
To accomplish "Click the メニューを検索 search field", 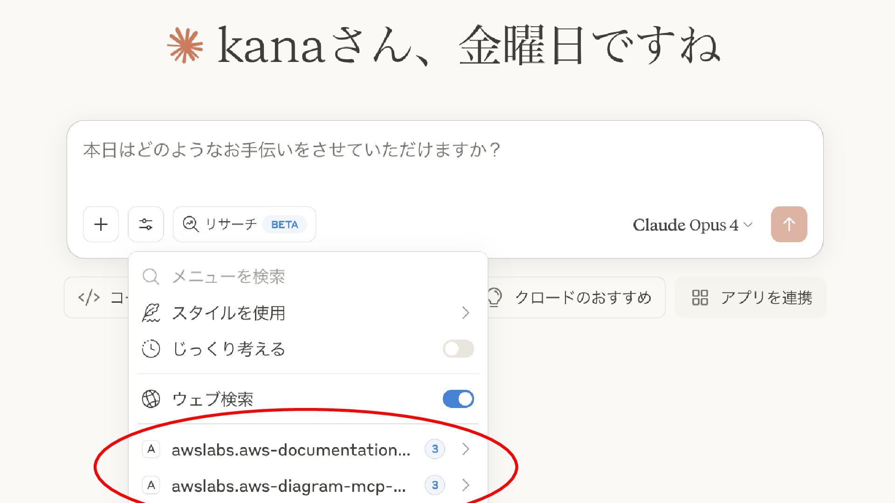I will click(x=308, y=277).
